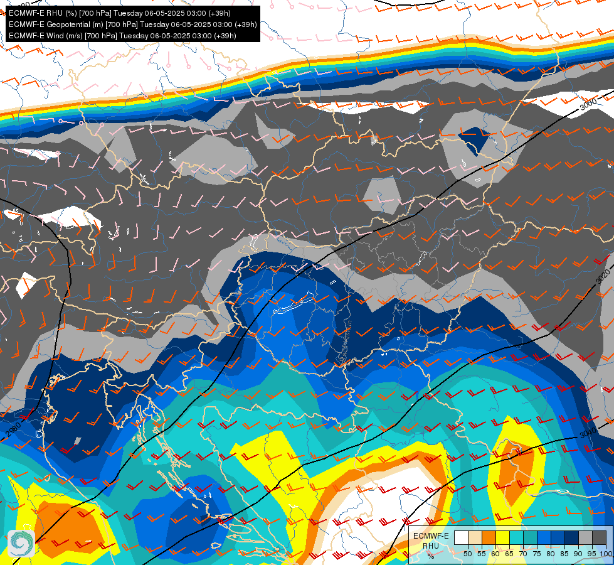Select the dark gray 95-100 legend swatch

pyautogui.click(x=599, y=537)
